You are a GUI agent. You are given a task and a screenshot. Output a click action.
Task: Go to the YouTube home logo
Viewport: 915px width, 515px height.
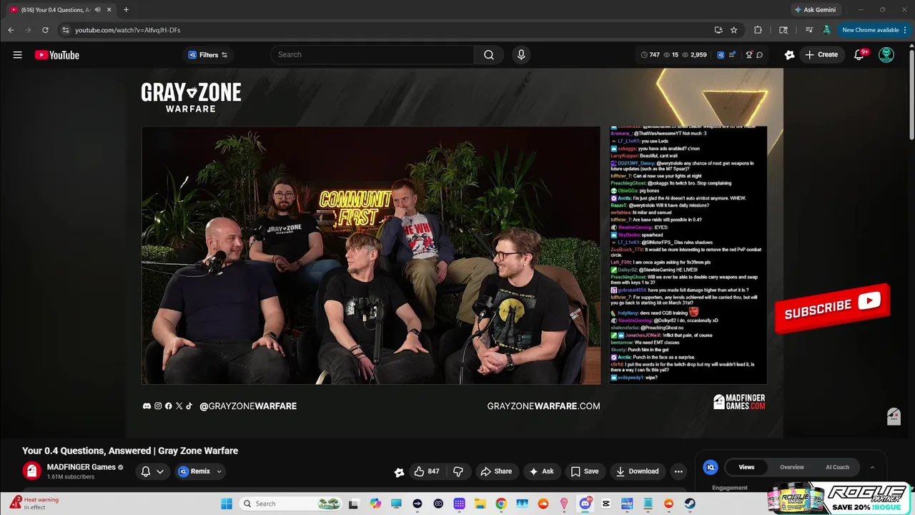(x=56, y=55)
